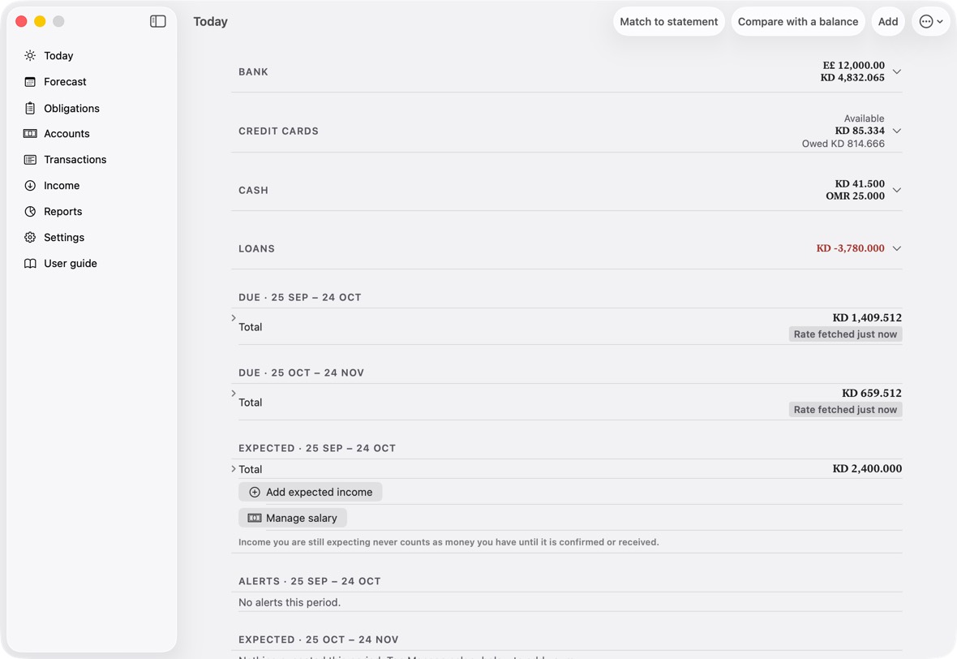The width and height of the screenshot is (957, 659).
Task: Open the Today page in sidebar
Action: (58, 55)
